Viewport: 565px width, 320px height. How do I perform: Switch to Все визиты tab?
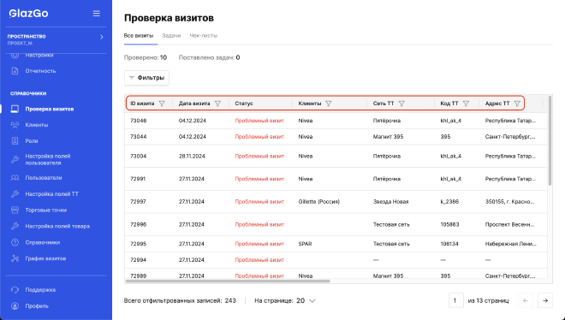pyautogui.click(x=139, y=36)
